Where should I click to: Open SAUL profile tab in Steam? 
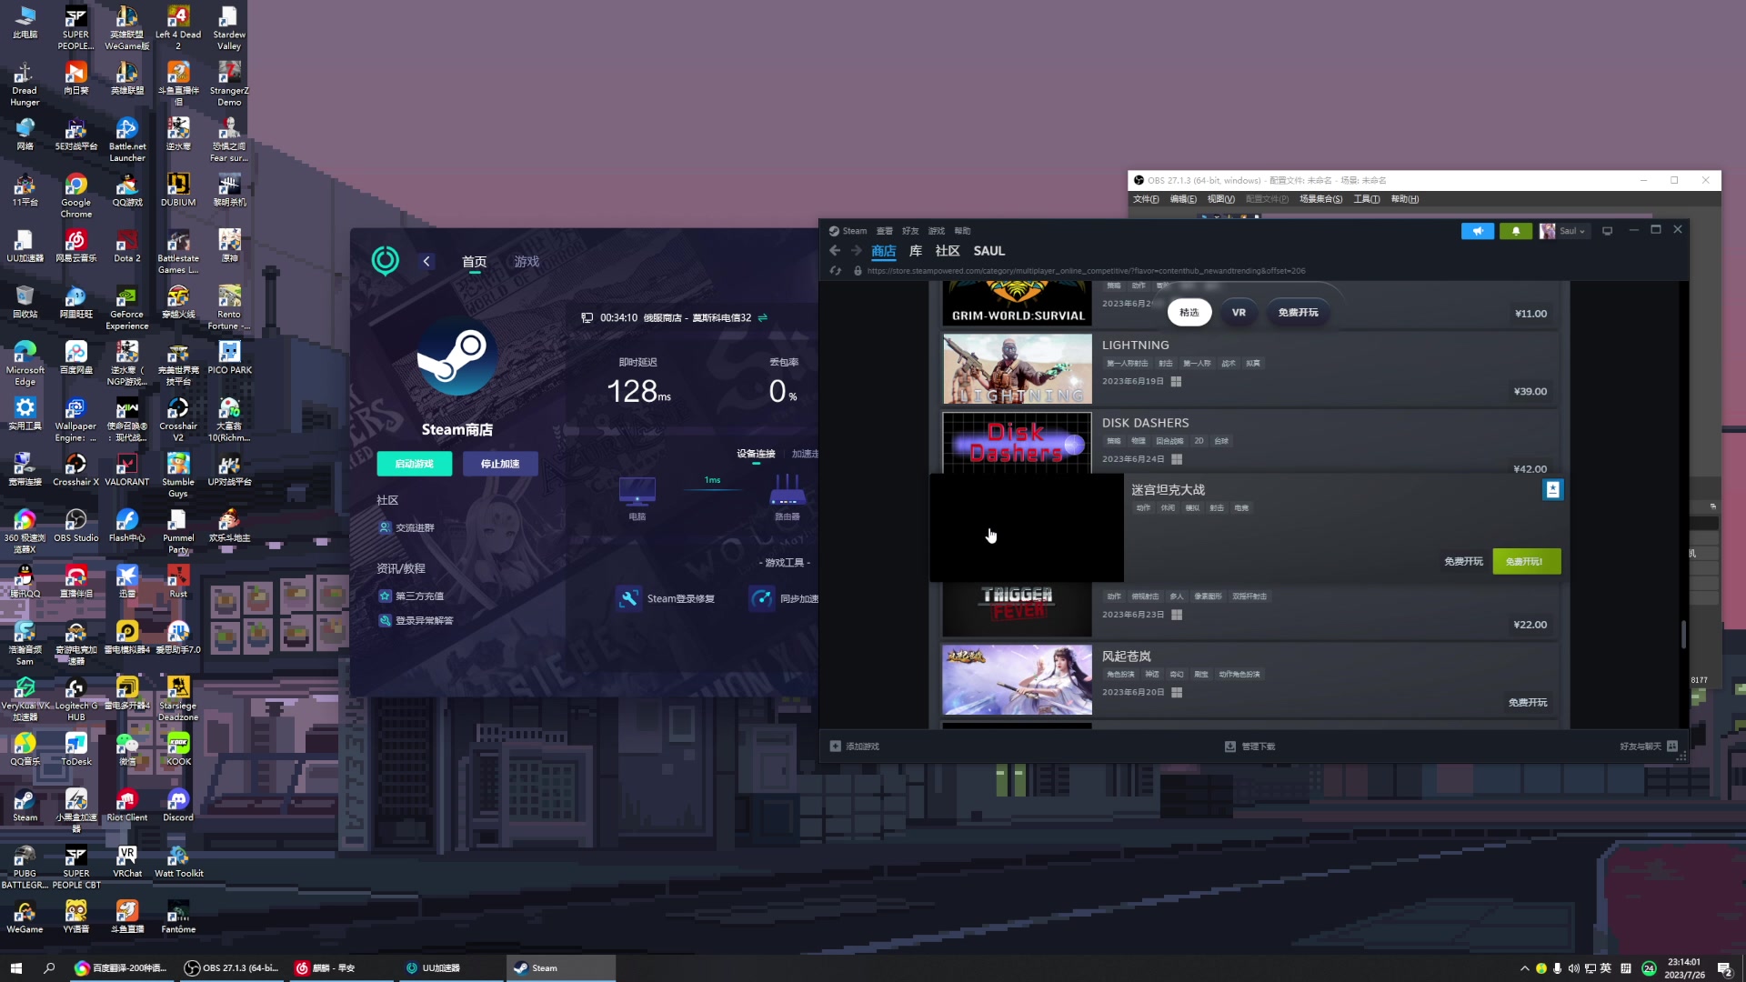(x=989, y=251)
